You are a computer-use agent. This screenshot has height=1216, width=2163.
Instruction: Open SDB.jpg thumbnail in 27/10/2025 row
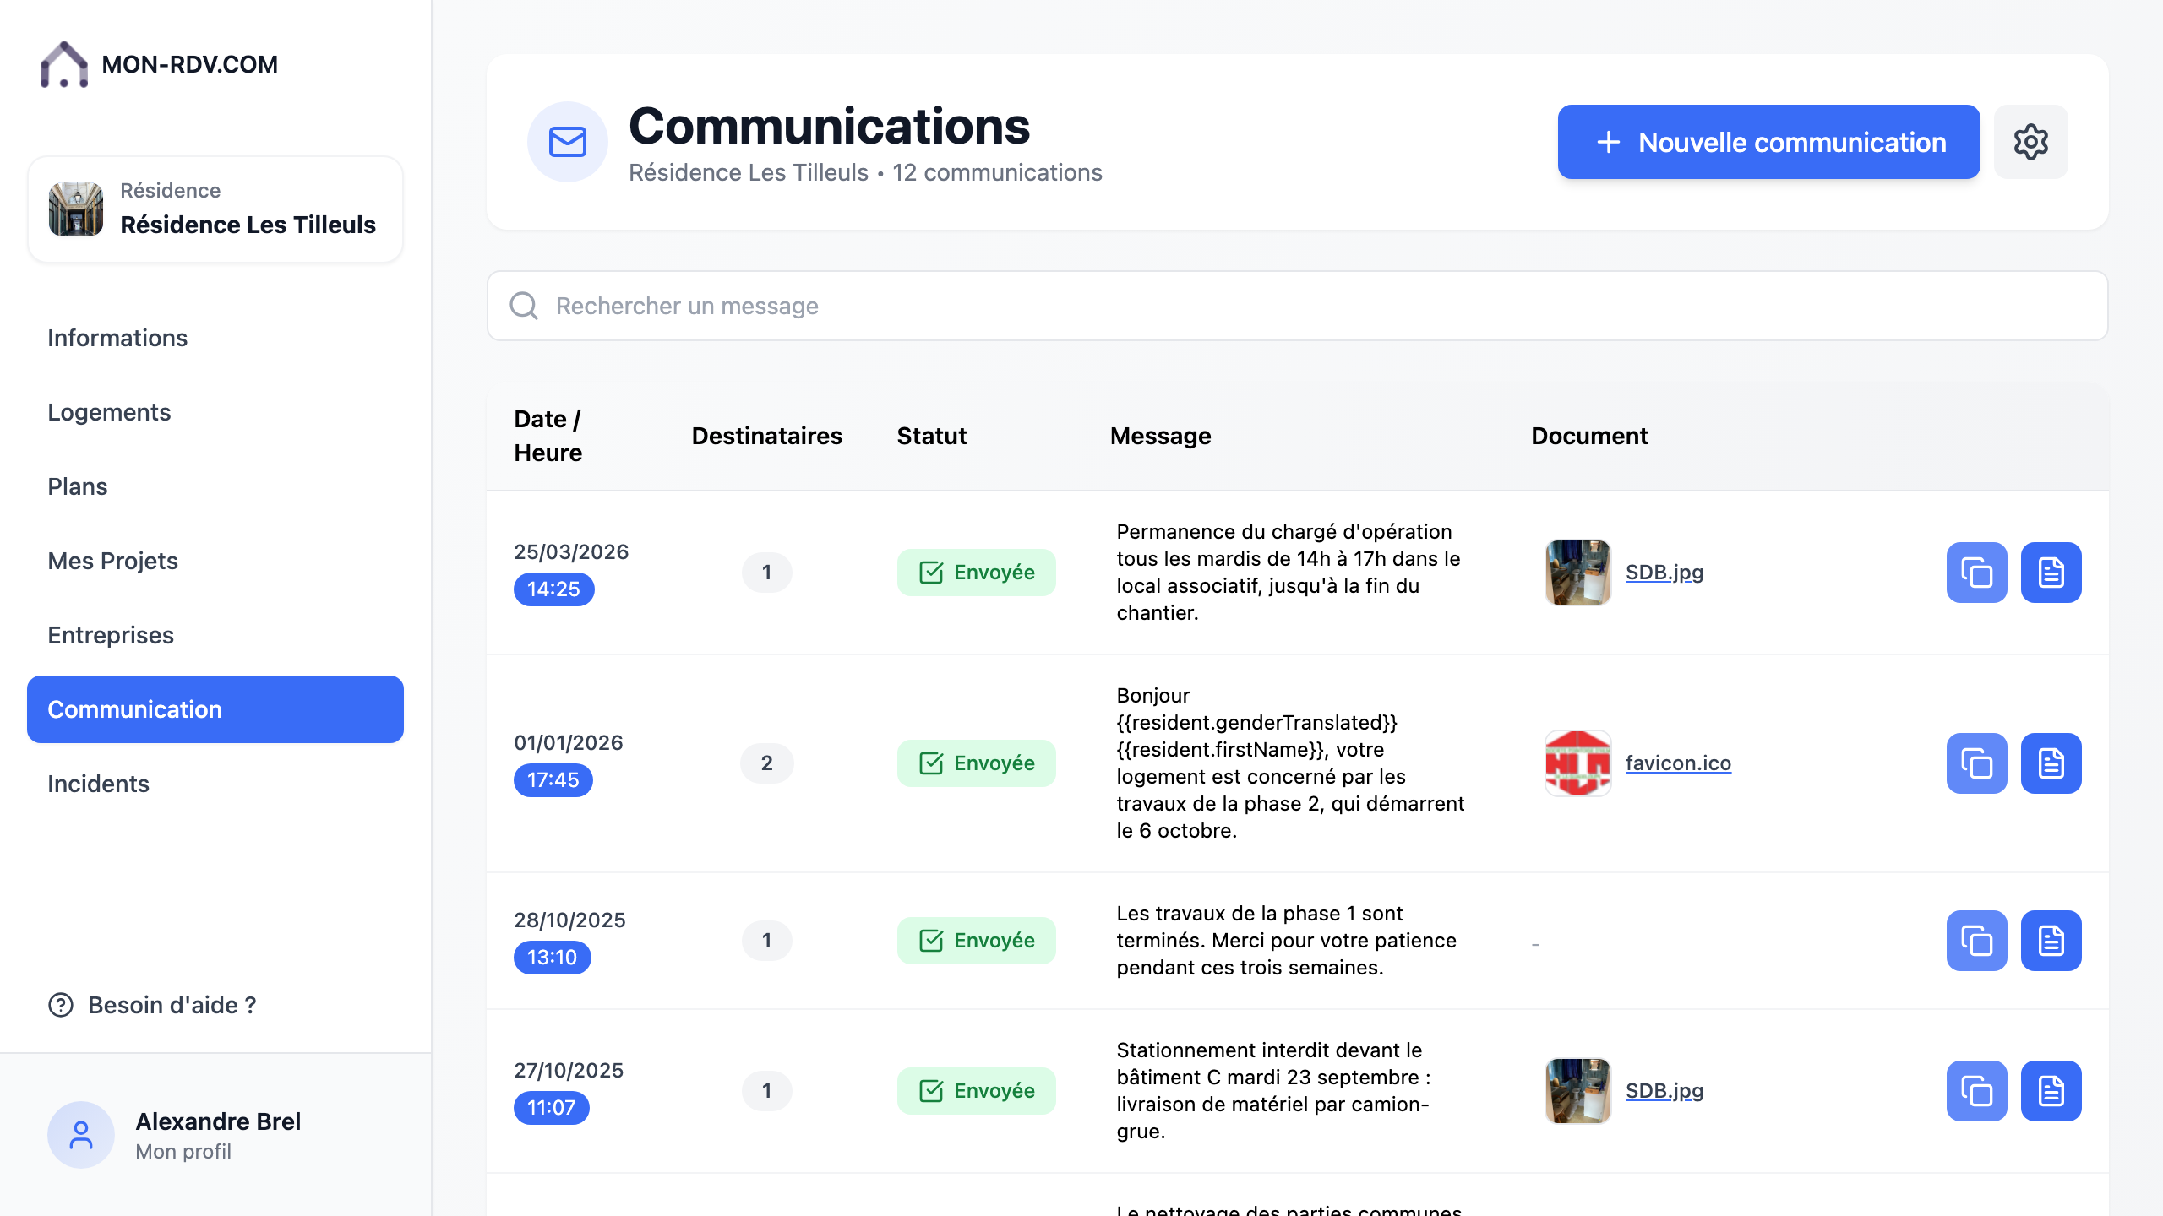tap(1577, 1091)
